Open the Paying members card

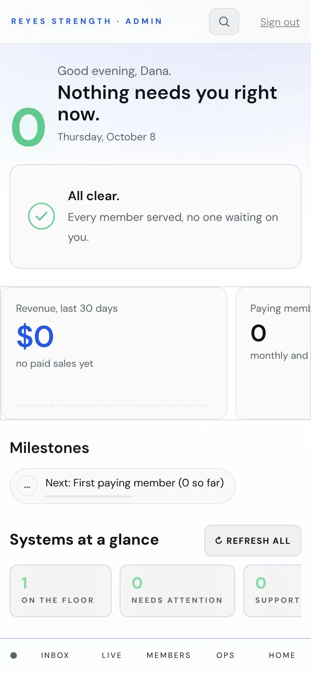[274, 353]
